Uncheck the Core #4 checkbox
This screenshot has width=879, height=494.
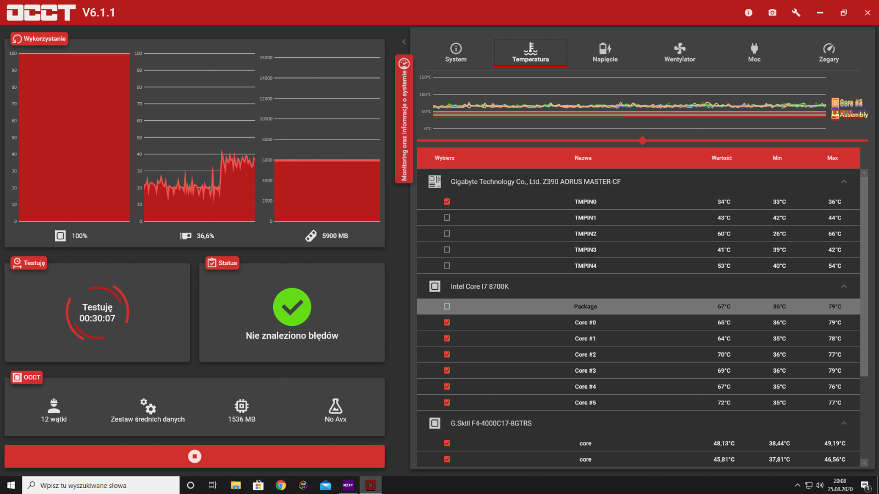point(447,386)
